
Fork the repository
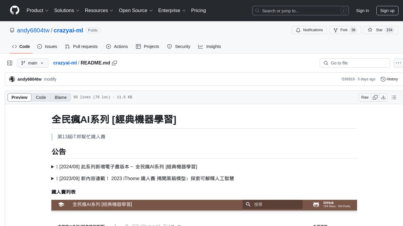(345, 30)
